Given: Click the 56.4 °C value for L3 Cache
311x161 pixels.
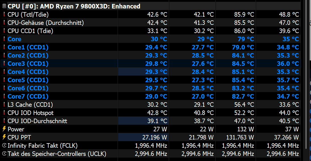Looking at the screenshot, I should click(244, 105).
